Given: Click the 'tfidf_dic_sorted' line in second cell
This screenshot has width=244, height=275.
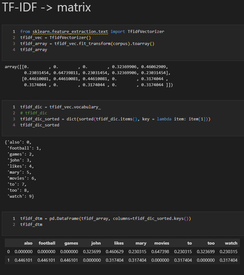Looking at the screenshot, I should pyautogui.click(x=40, y=125).
